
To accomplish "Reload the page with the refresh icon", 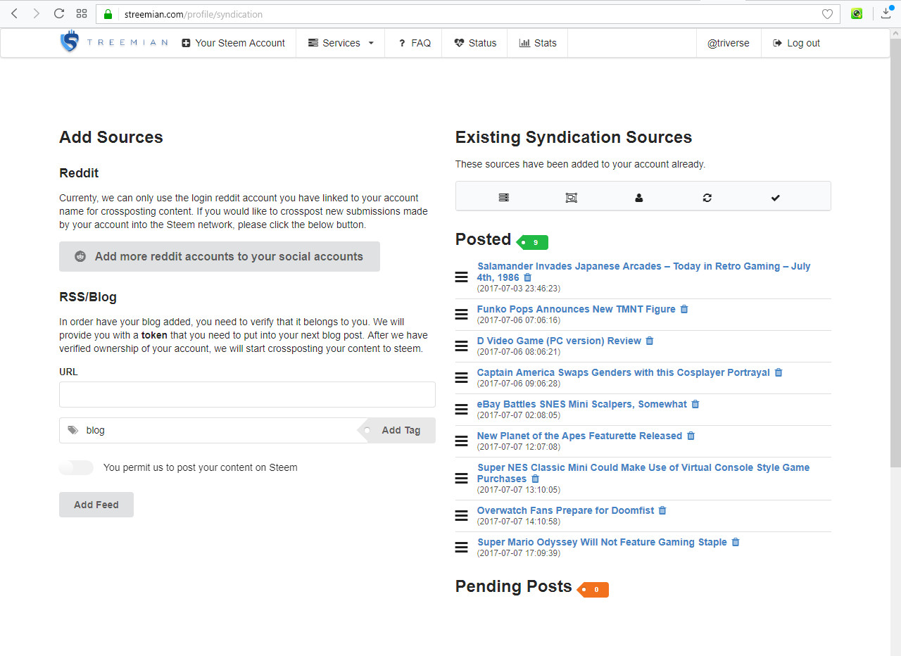I will tap(59, 13).
